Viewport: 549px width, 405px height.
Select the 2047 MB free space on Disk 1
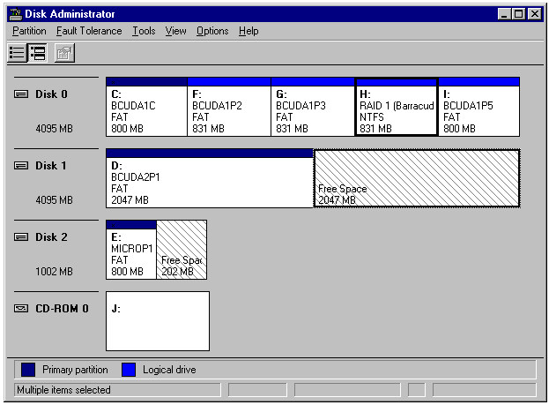(416, 182)
